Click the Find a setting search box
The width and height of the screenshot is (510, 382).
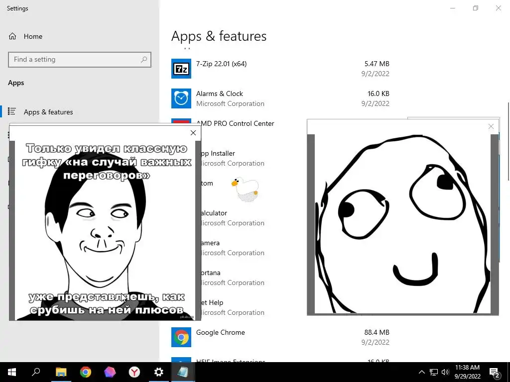pos(80,60)
